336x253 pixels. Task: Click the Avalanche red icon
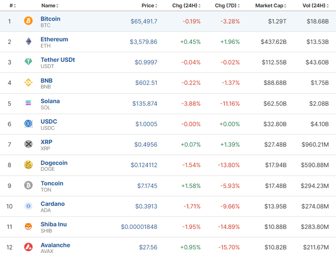coord(28,247)
